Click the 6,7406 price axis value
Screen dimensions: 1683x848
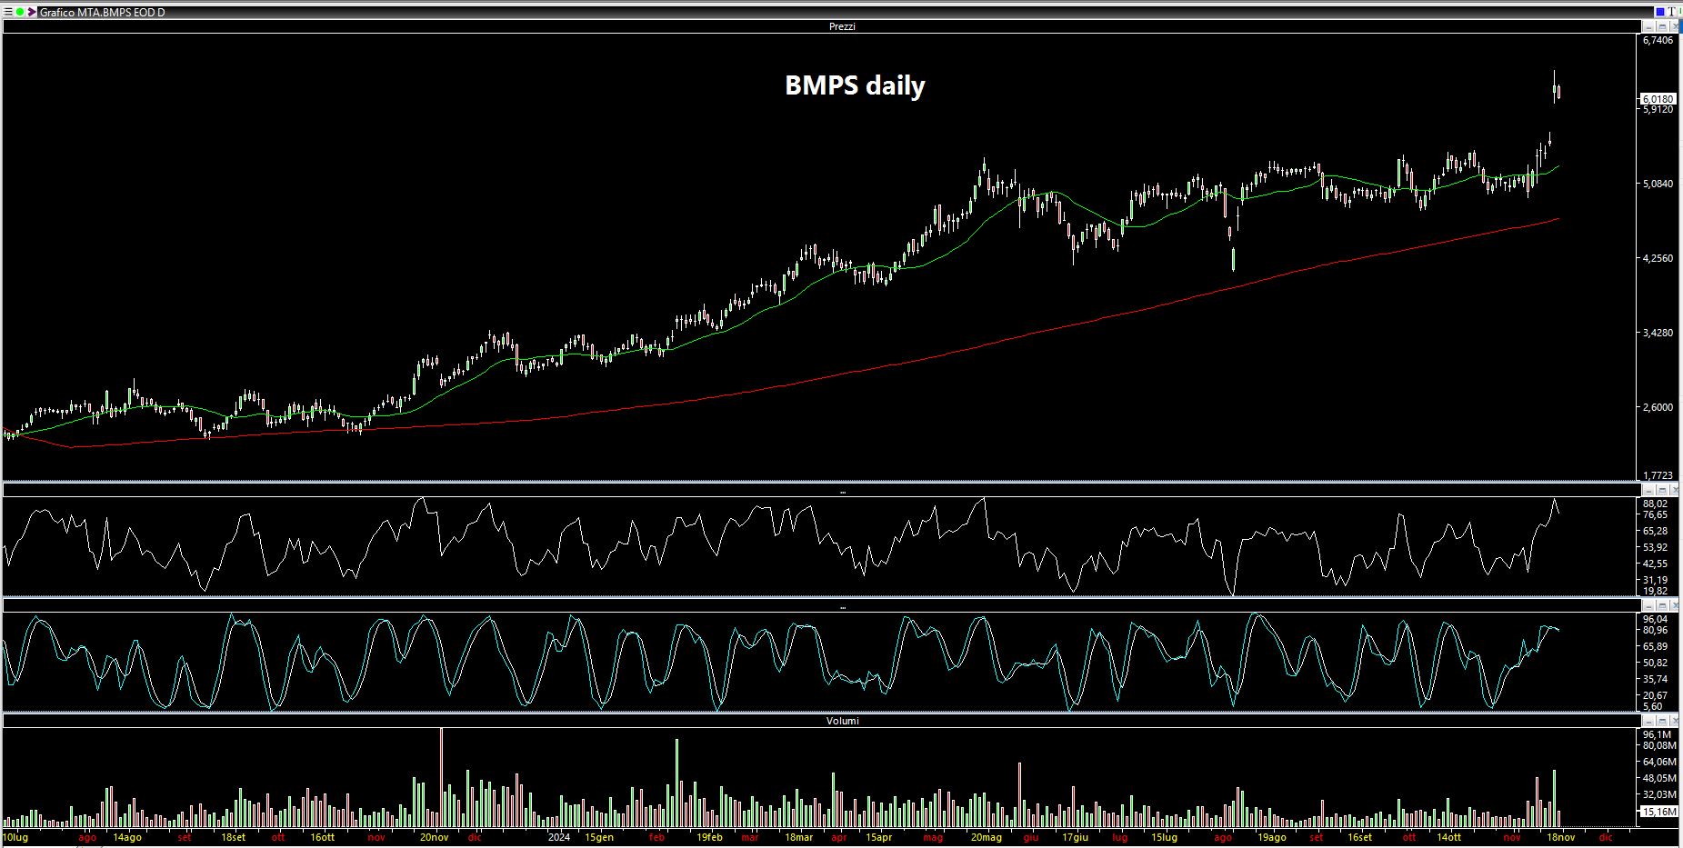[x=1658, y=40]
